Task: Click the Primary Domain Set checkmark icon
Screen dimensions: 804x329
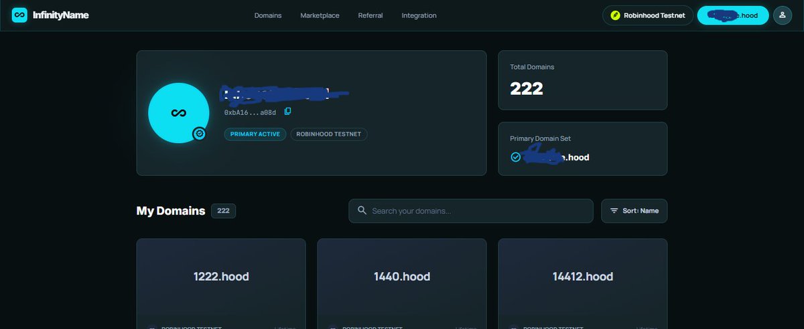Action: (515, 157)
